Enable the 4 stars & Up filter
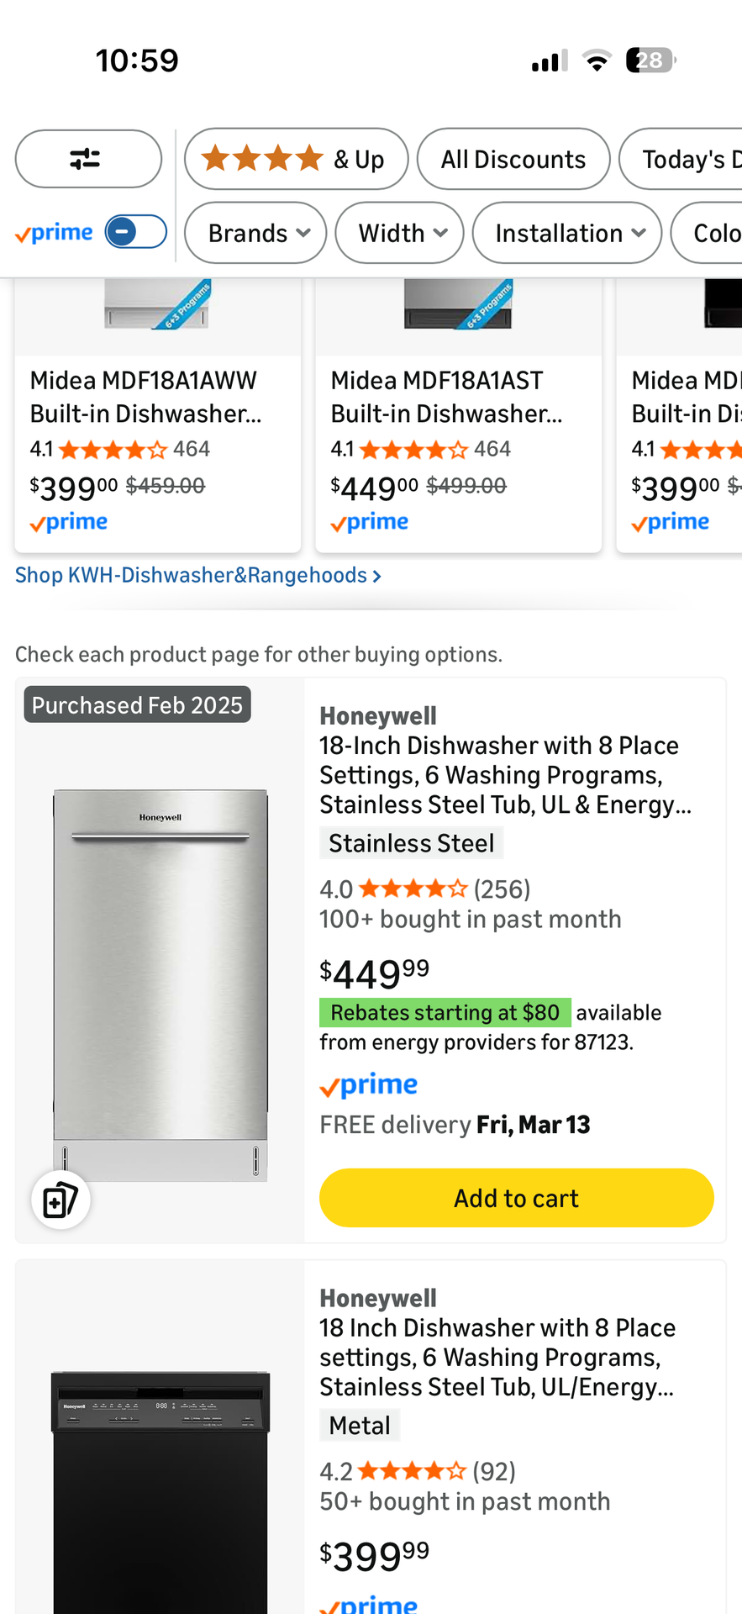The height and width of the screenshot is (1614, 742). click(296, 158)
